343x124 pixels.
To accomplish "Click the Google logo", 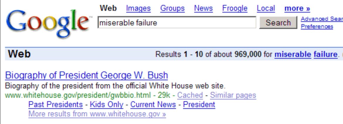I will point(48,23).
